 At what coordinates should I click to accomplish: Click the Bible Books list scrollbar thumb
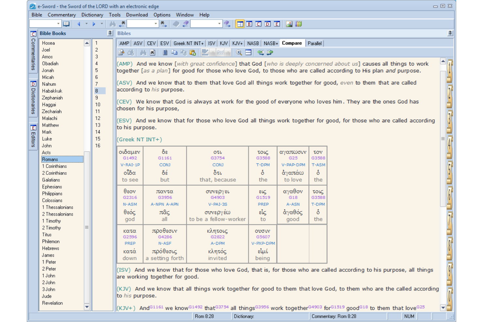click(87, 227)
